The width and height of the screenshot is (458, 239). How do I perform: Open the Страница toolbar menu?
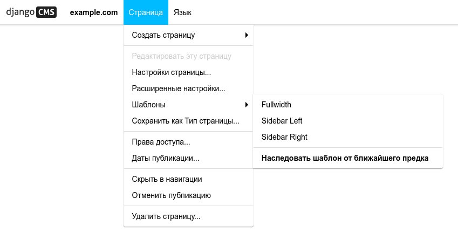click(x=146, y=12)
